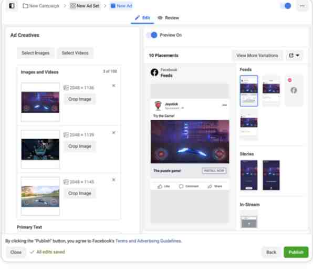Click the image size icon for 2048 × 1139

tap(66, 135)
